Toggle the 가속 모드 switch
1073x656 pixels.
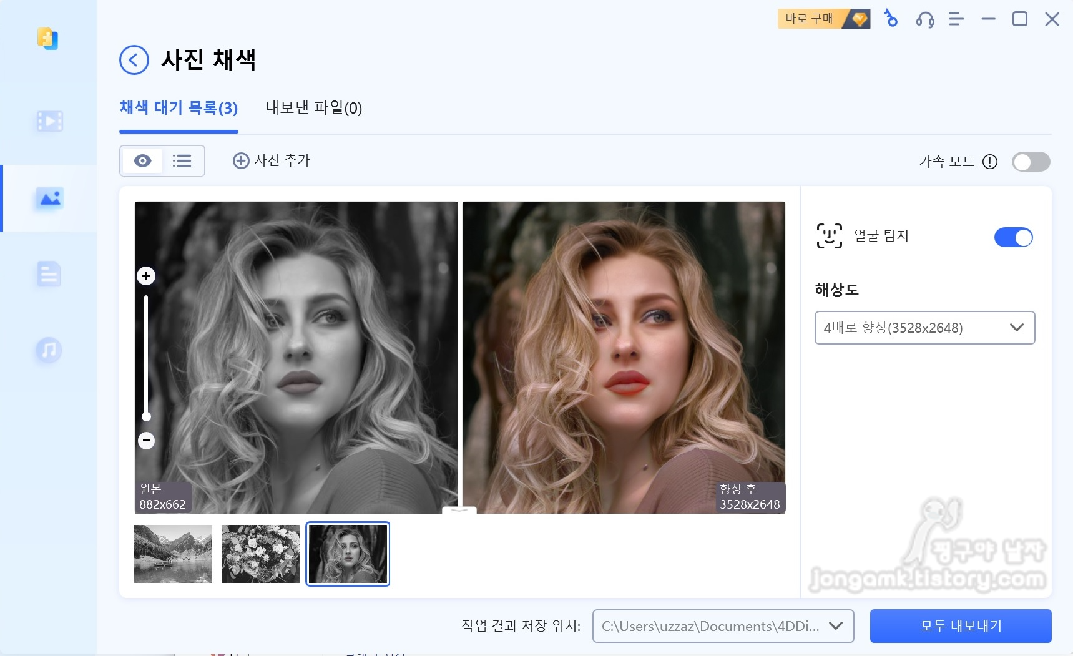pyautogui.click(x=1031, y=162)
